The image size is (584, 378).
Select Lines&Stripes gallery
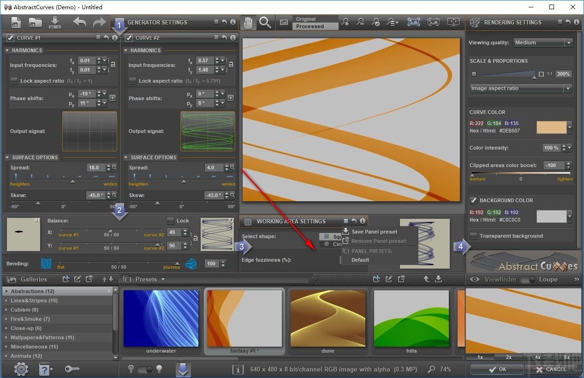coord(57,300)
